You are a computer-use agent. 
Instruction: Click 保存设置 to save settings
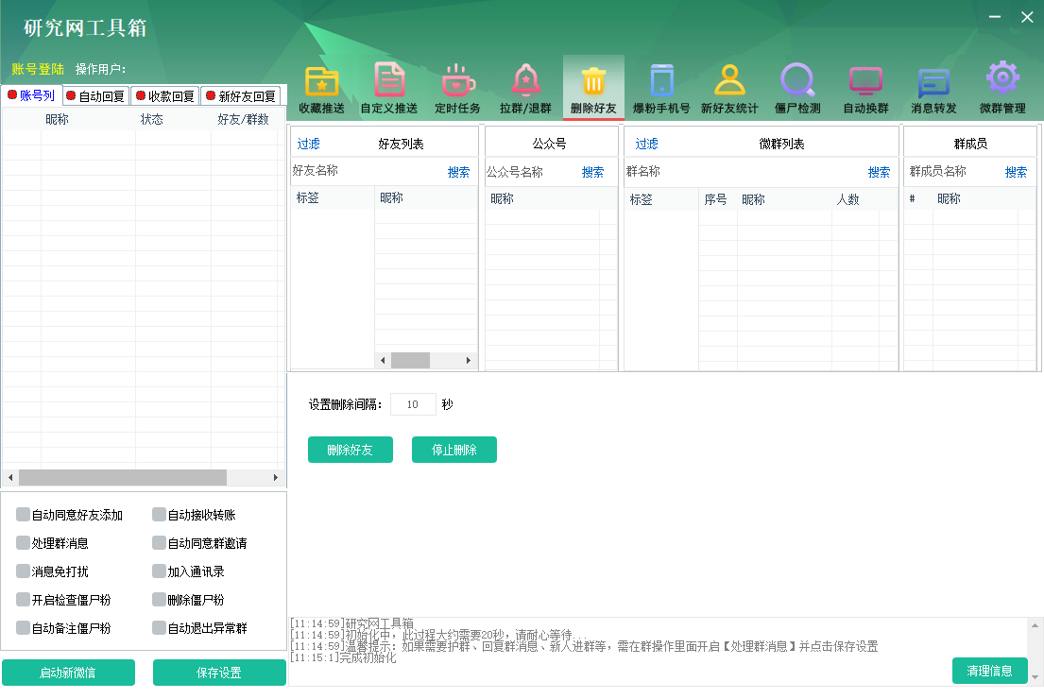pyautogui.click(x=219, y=673)
